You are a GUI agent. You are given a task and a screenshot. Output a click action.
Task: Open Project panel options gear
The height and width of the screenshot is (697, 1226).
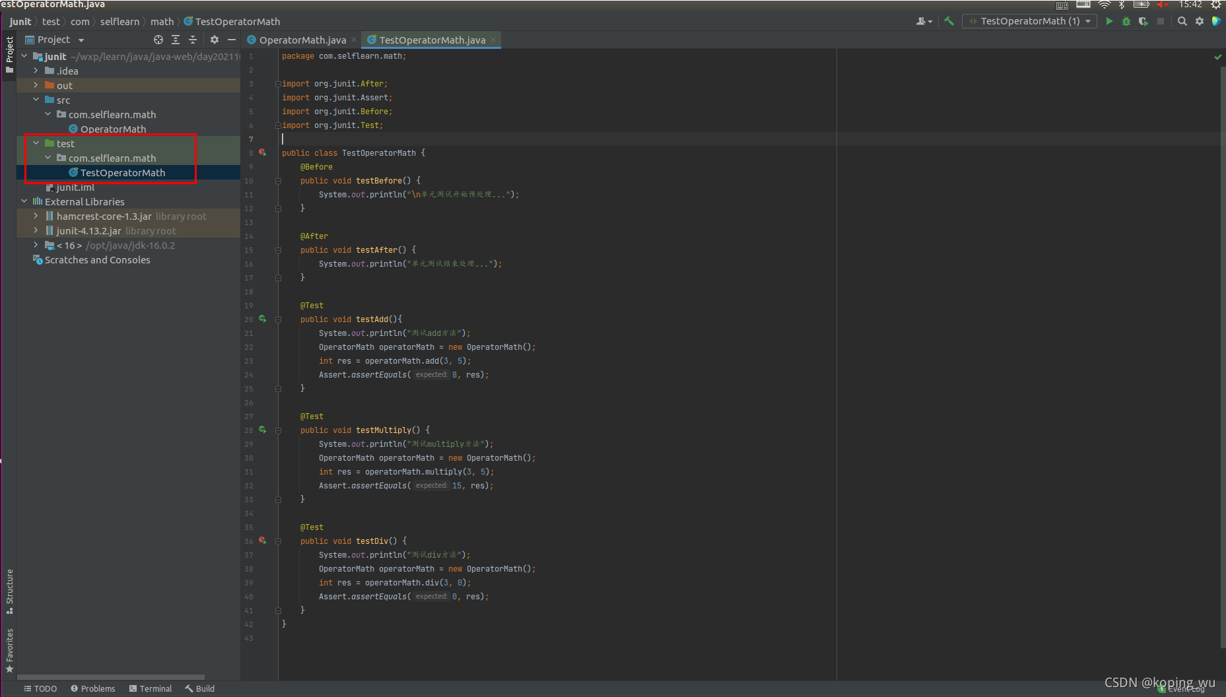click(215, 40)
